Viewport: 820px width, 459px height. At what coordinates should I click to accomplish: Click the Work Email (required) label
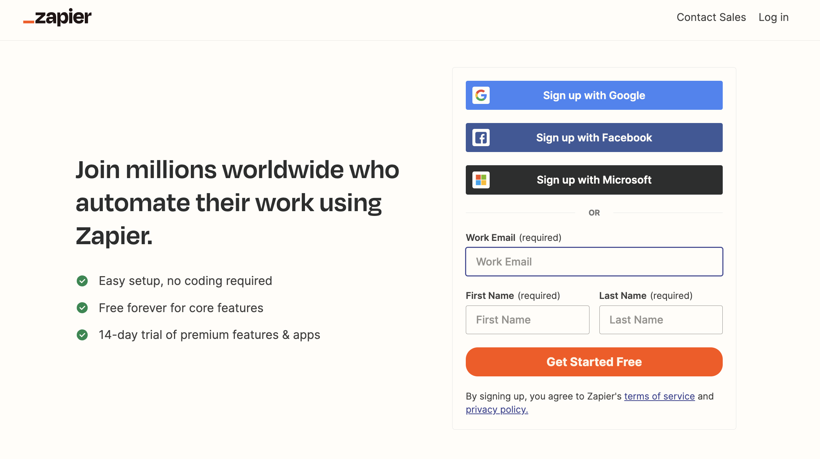click(514, 238)
